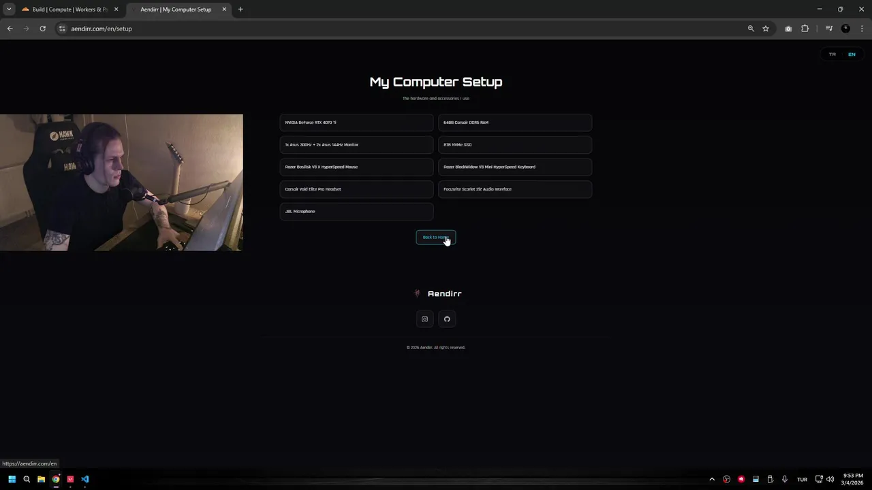Select the EN language option
872x490 pixels.
coord(852,54)
